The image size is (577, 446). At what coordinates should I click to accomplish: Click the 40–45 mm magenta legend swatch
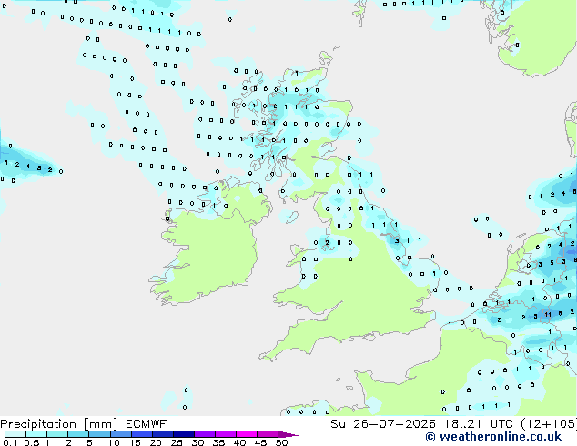click(247, 434)
